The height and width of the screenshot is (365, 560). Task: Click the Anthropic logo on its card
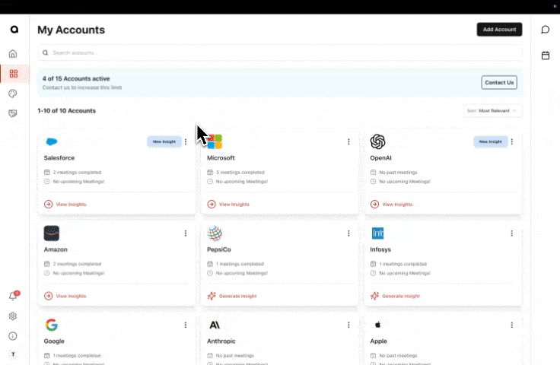215,325
